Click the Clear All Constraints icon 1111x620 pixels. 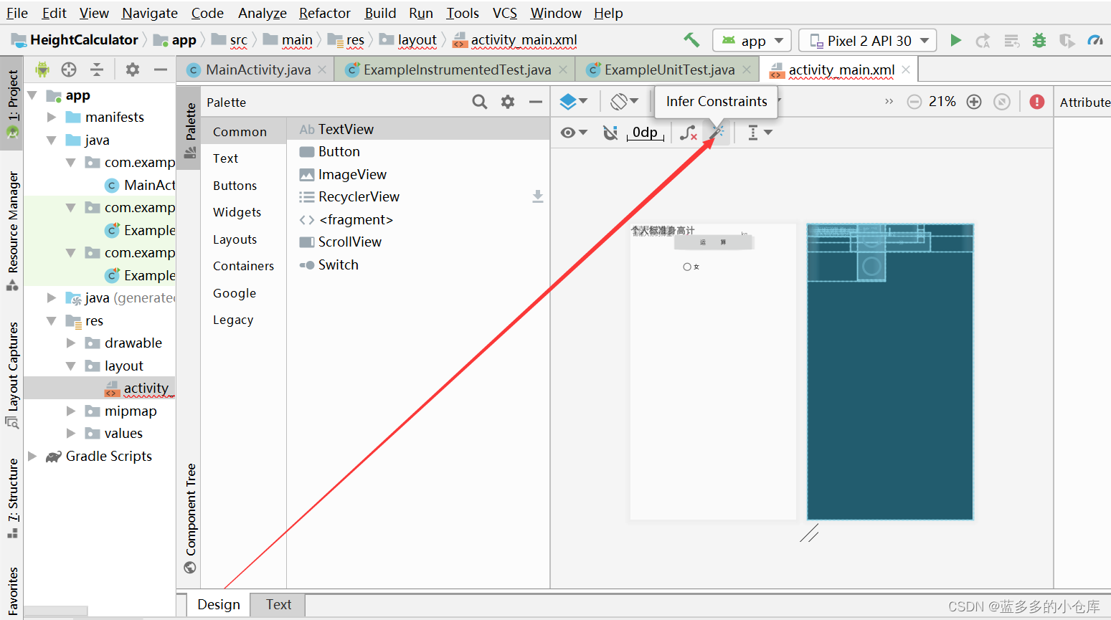[689, 132]
